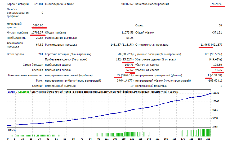Image resolution: width=228 pixels, height=142 pixels.
Task: Select the net profit value 10702.37
Action: [x=37, y=32]
